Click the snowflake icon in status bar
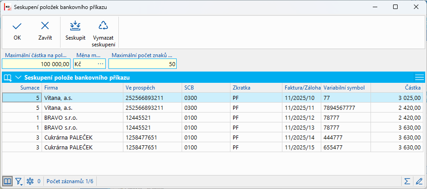 point(30,181)
